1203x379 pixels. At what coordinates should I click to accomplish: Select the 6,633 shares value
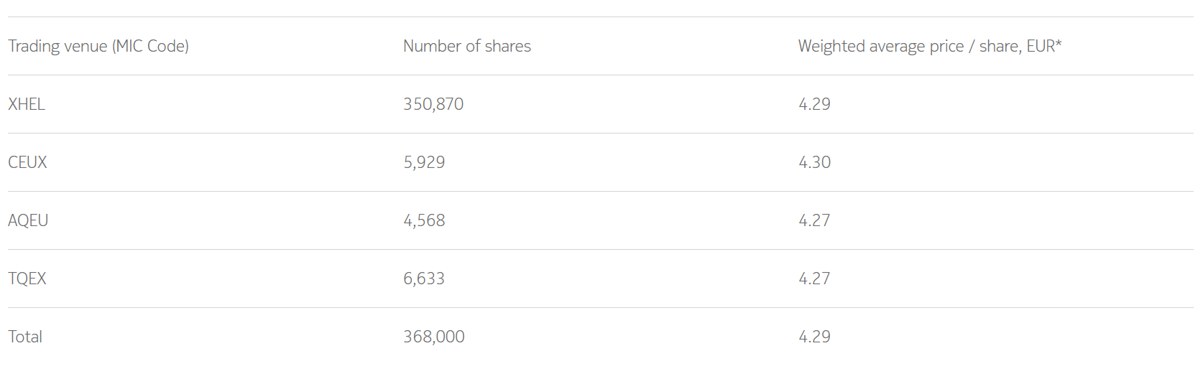coord(424,279)
